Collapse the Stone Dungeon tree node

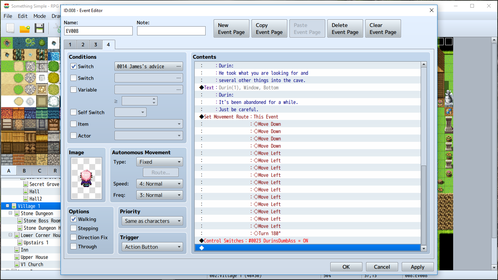coord(11,213)
